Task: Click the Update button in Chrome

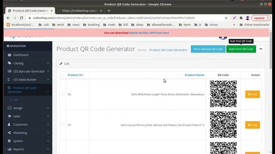Action: (x=261, y=18)
